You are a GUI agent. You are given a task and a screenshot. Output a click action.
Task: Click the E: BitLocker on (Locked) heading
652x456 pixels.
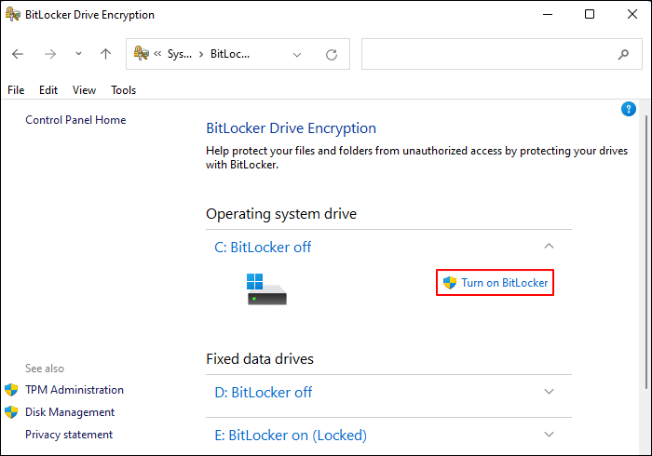click(x=291, y=436)
